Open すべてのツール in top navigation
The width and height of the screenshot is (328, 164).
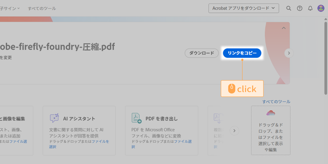tap(42, 9)
